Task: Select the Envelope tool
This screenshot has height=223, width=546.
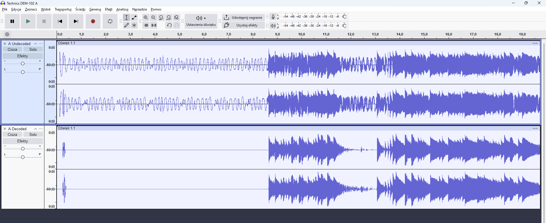Action: [x=134, y=18]
